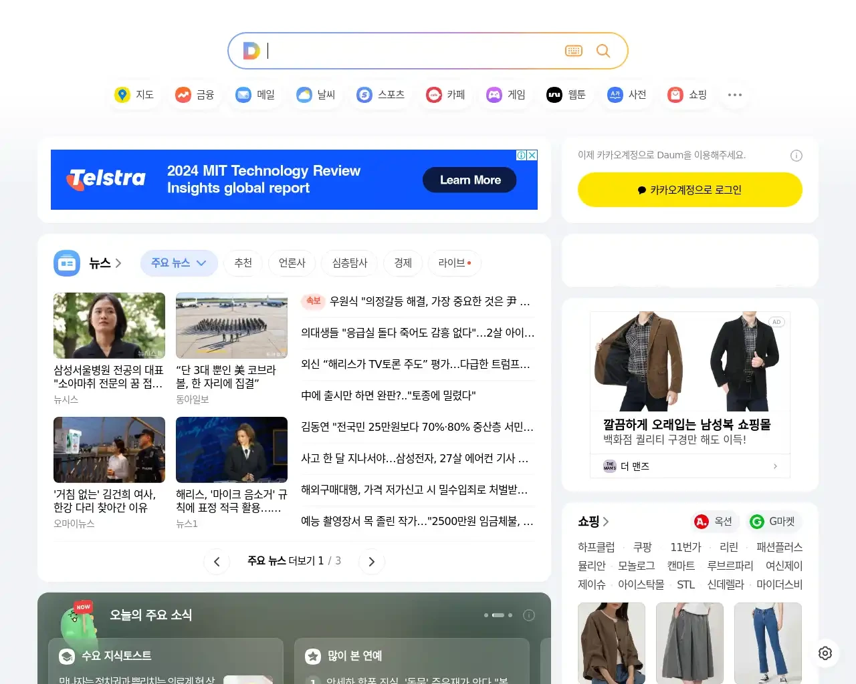Select the 심층탐사 news tab
Screen dimensions: 856x684
[350, 263]
